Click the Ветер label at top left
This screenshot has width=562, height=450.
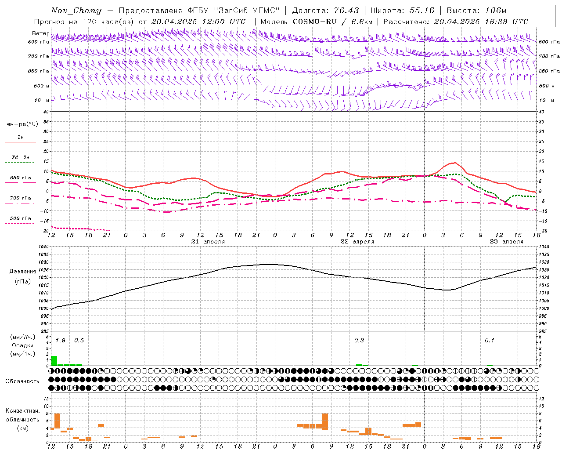(x=40, y=33)
